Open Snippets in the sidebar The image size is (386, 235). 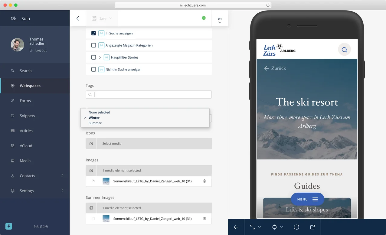coord(27,116)
